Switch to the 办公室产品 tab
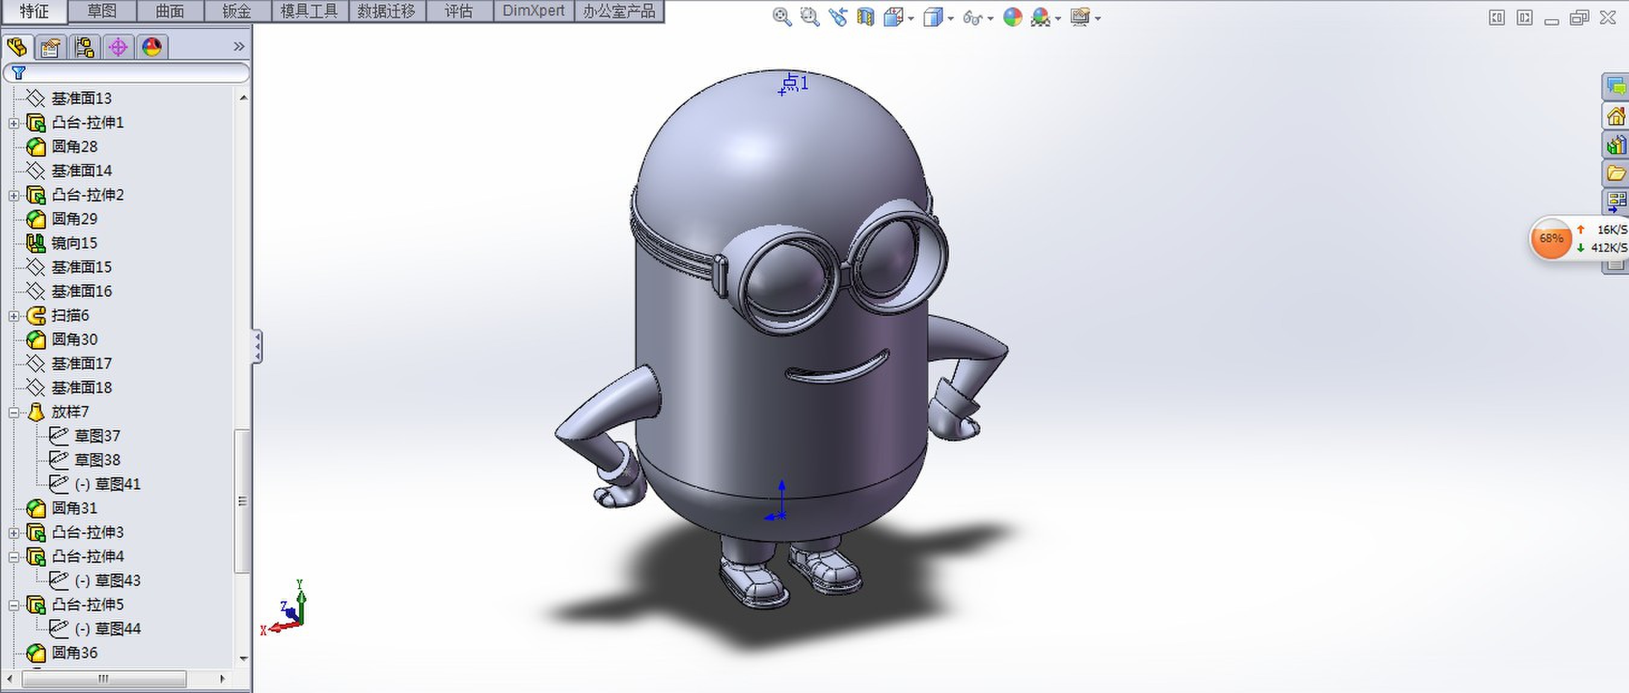1629x693 pixels. pyautogui.click(x=619, y=11)
